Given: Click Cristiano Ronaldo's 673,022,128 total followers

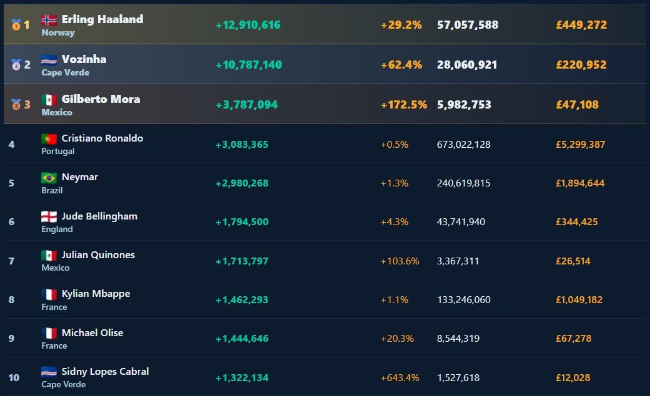Looking at the screenshot, I should click(463, 144).
